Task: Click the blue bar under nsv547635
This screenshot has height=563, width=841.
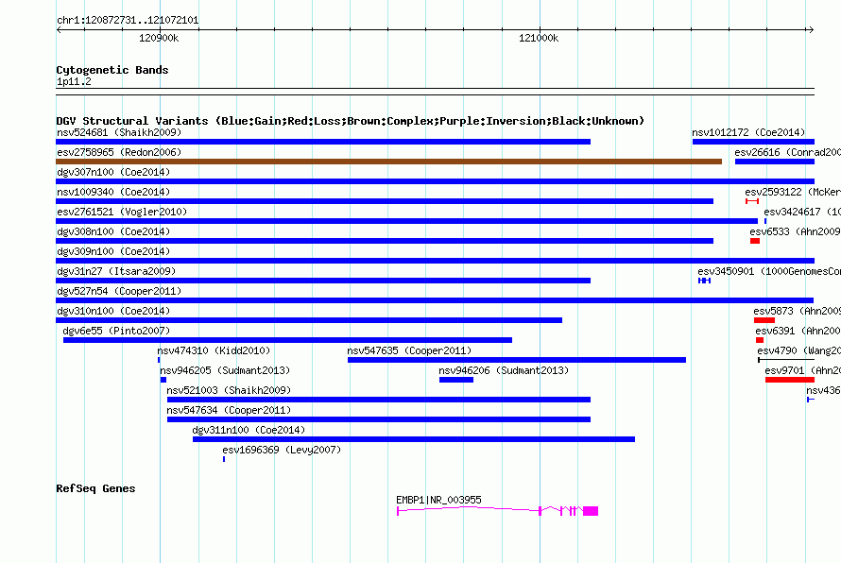Action: [x=517, y=360]
